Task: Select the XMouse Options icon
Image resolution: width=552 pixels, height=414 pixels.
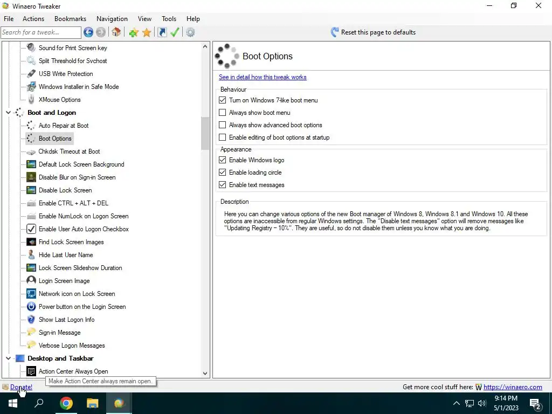Action: click(31, 100)
